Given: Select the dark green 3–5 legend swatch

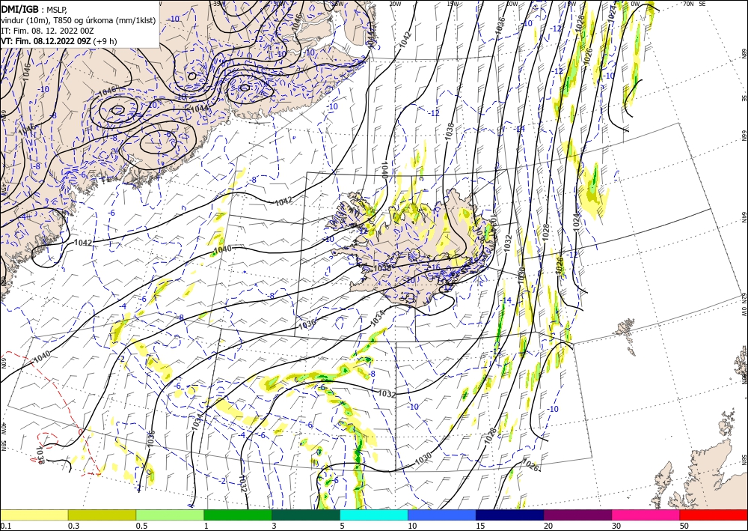Looking at the screenshot, I should [x=306, y=515].
